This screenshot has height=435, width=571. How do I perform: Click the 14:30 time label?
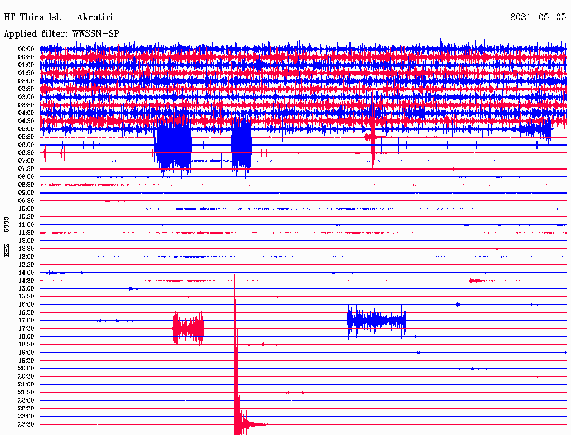(x=26, y=281)
